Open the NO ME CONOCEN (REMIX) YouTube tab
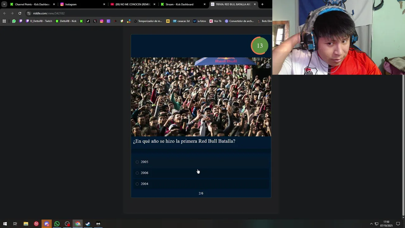 tap(133, 4)
